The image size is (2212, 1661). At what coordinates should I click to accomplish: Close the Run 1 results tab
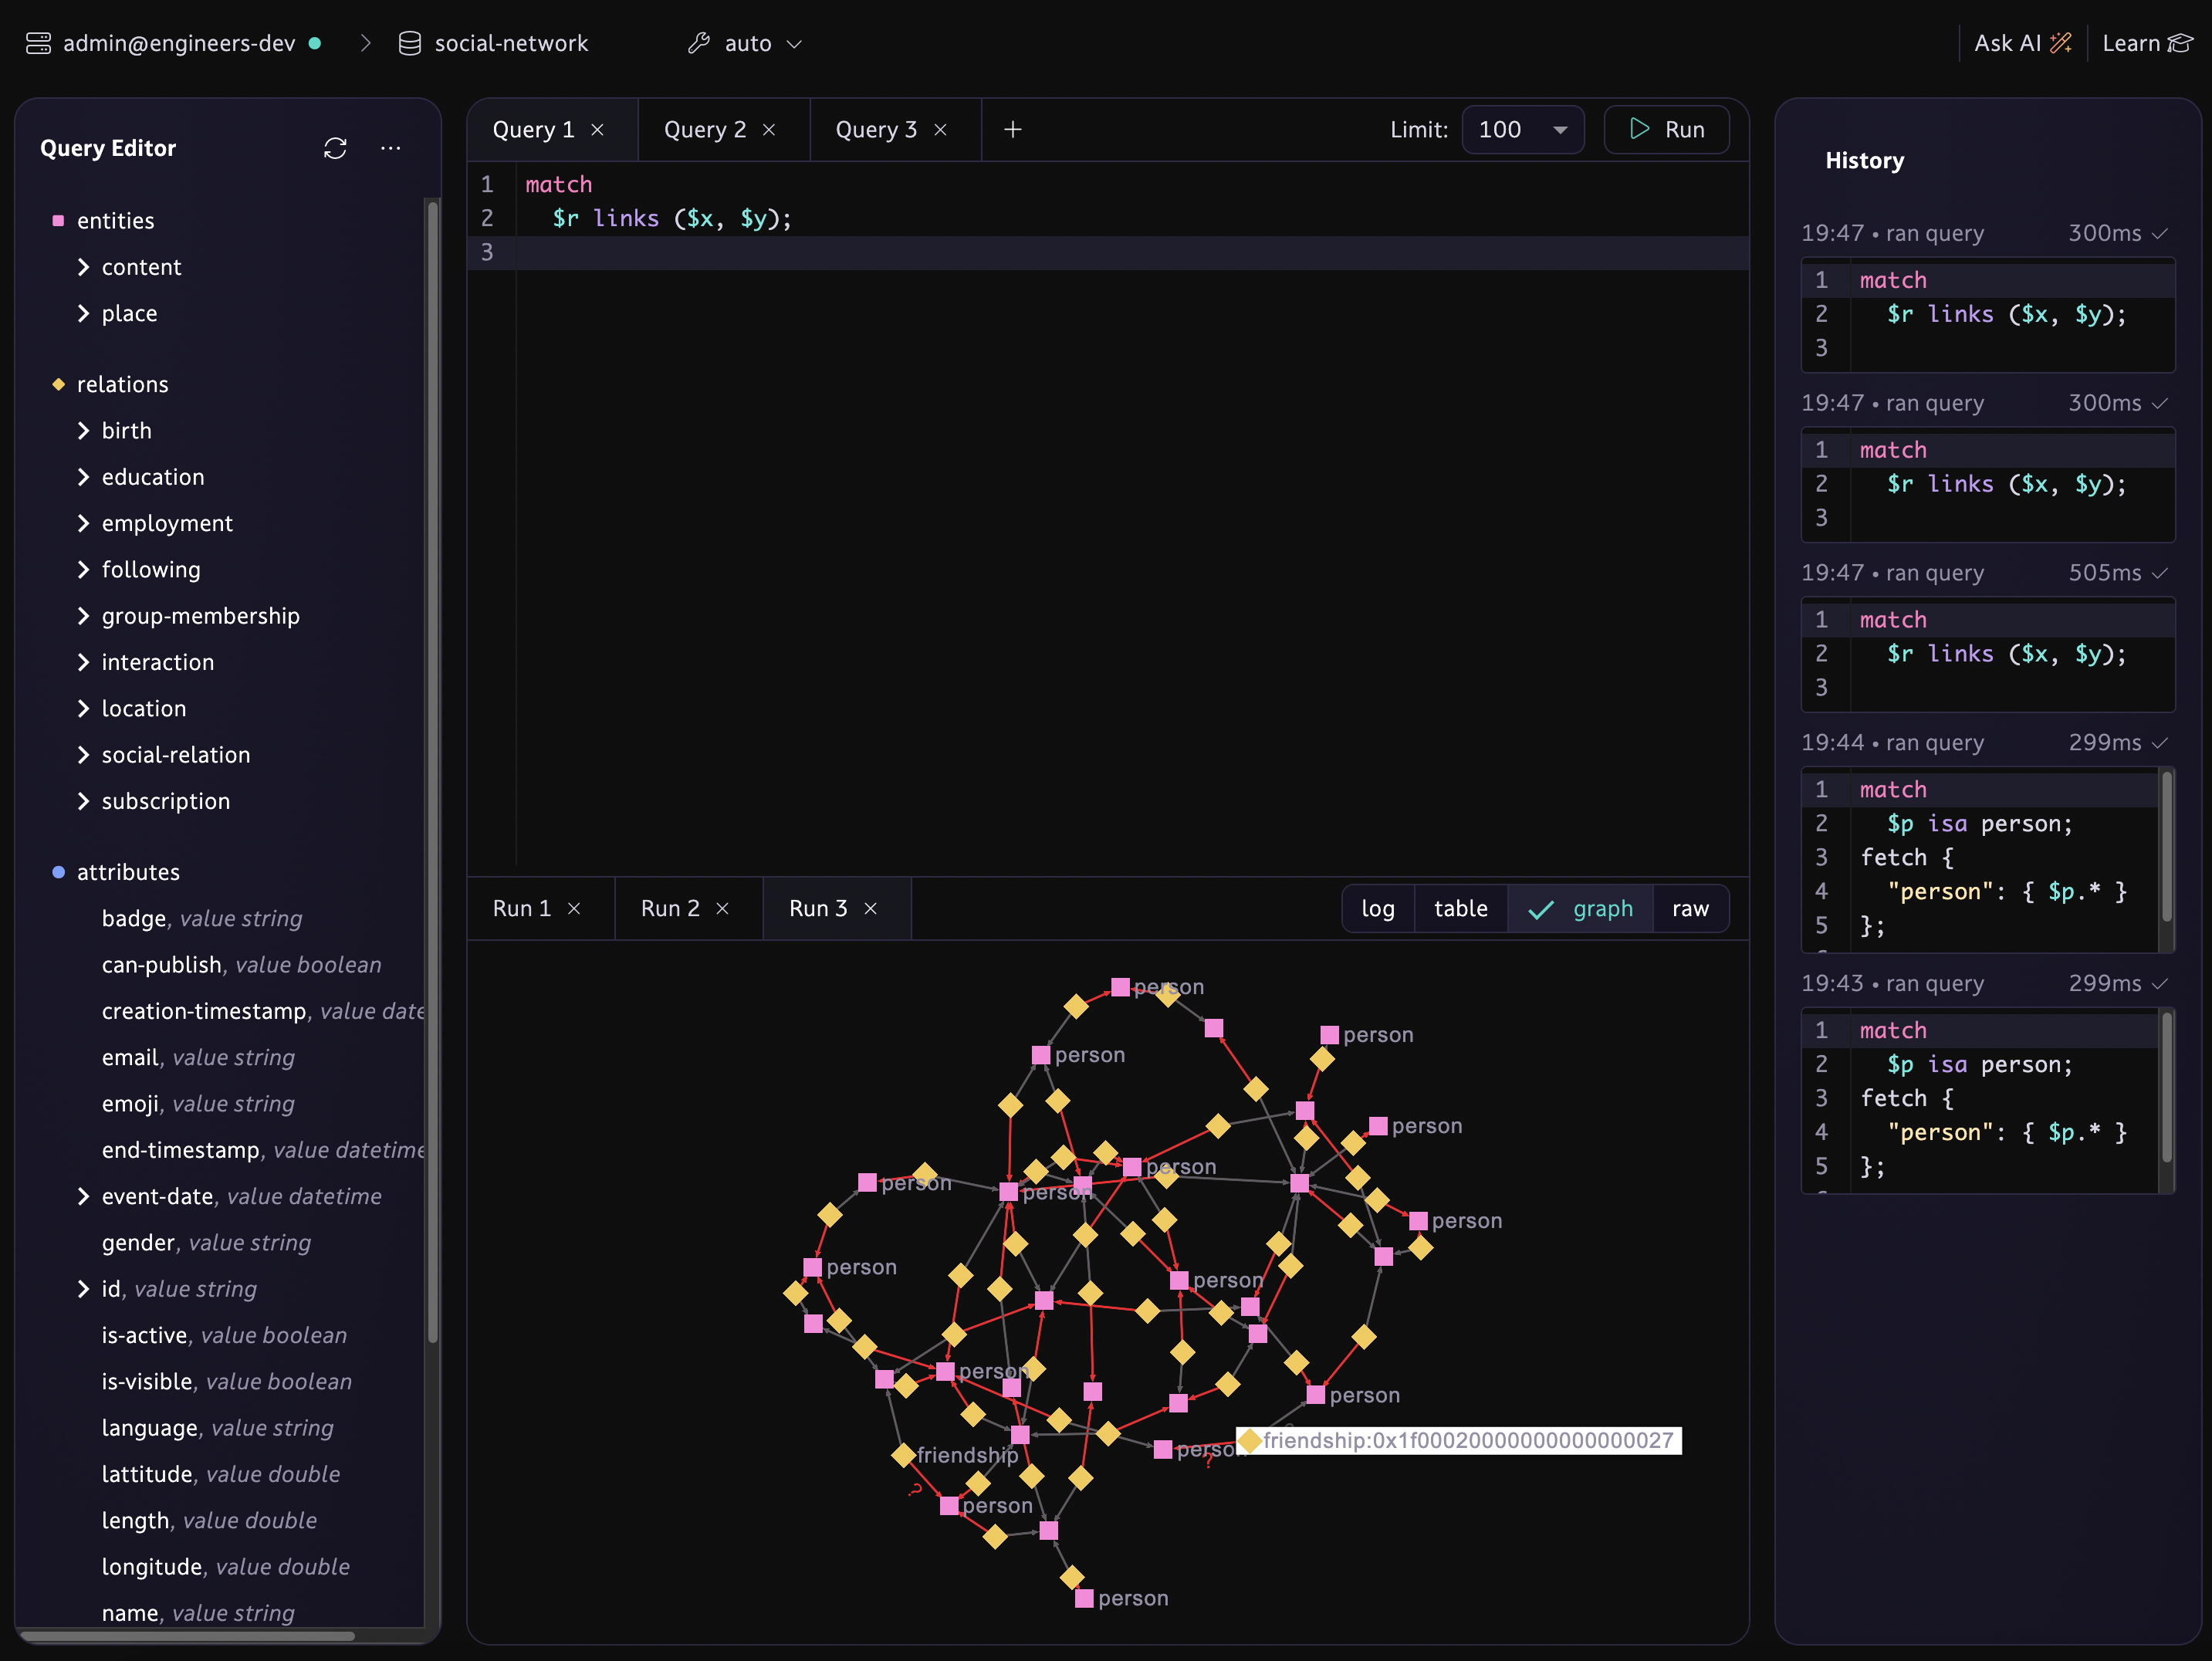coord(574,908)
